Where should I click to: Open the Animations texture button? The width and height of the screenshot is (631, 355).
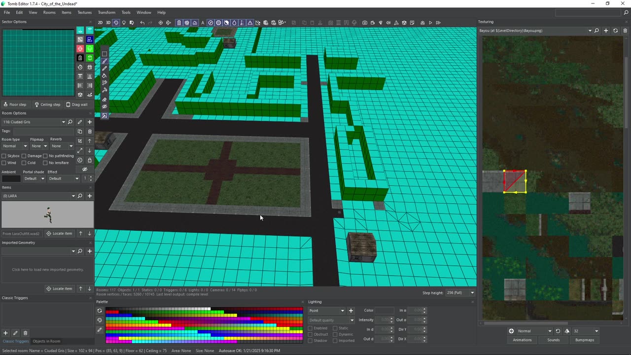(522, 340)
